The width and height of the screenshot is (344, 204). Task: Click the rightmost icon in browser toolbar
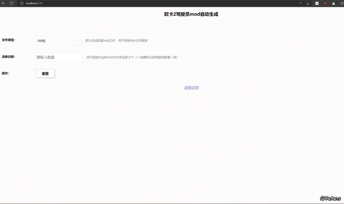[342, 3]
